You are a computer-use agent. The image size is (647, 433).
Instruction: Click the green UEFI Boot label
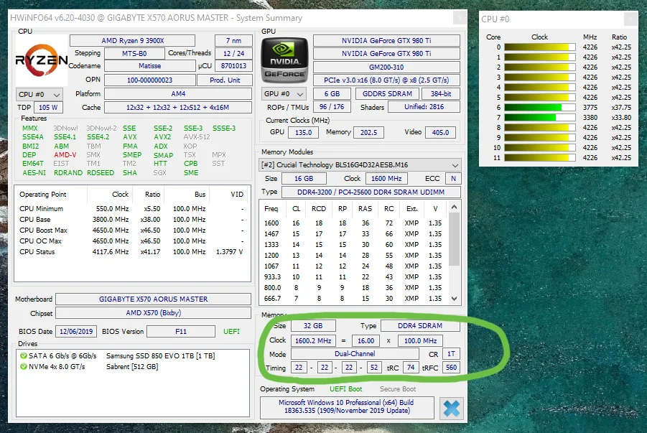[346, 389]
